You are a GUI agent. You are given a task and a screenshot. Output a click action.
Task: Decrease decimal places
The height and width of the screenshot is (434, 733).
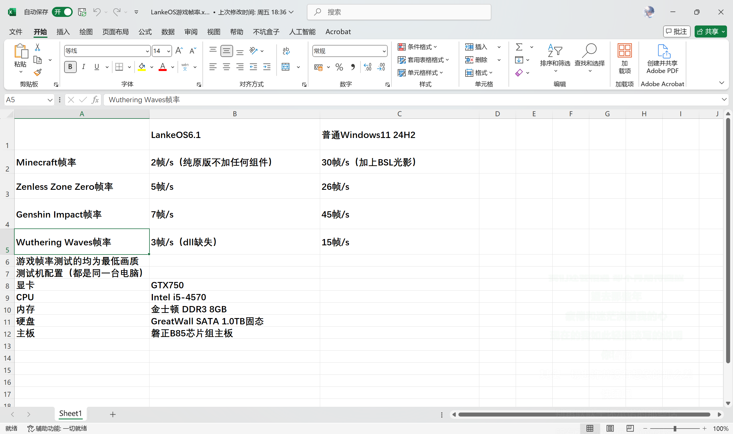point(381,67)
